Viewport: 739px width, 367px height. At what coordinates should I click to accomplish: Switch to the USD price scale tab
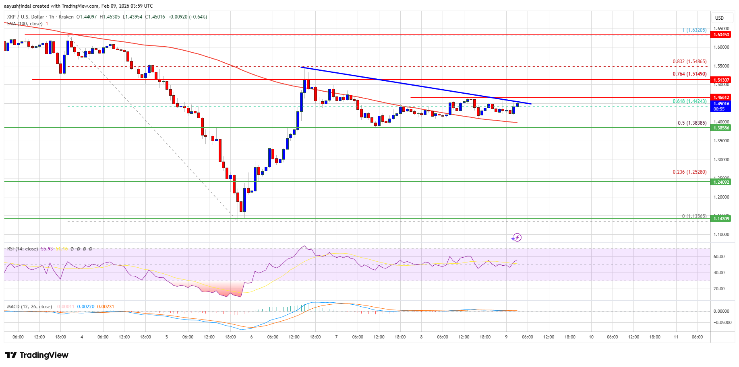[x=720, y=18]
